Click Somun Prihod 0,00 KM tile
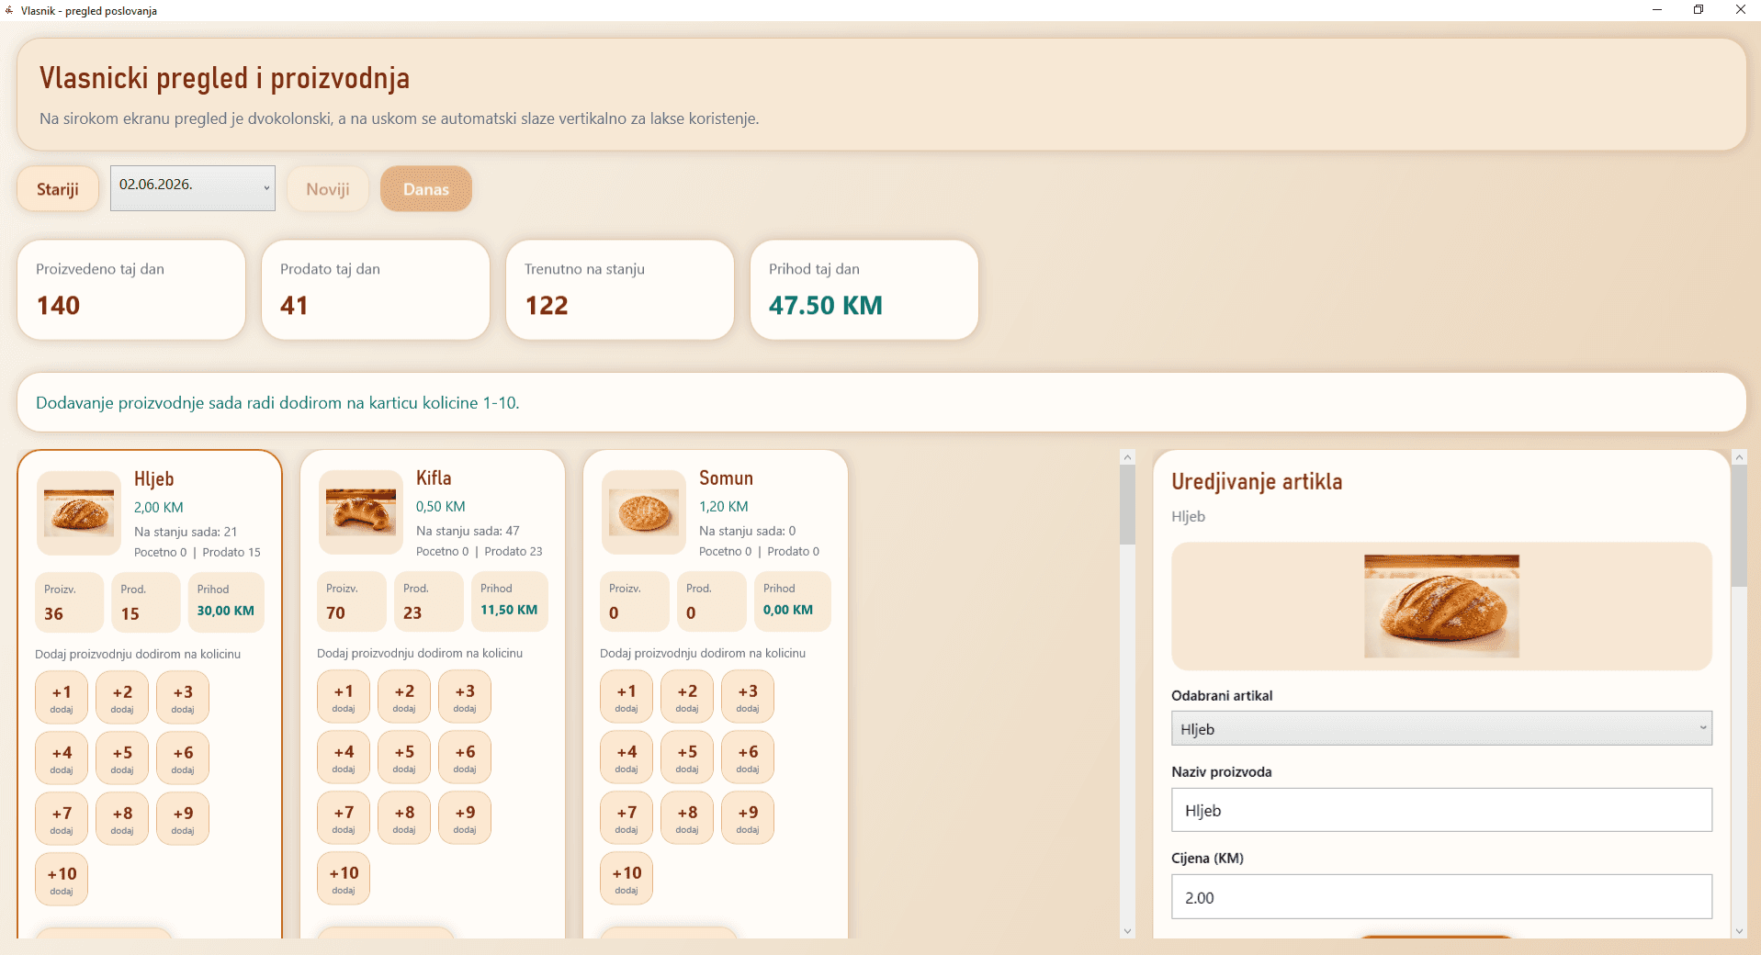The width and height of the screenshot is (1761, 955). (x=792, y=601)
